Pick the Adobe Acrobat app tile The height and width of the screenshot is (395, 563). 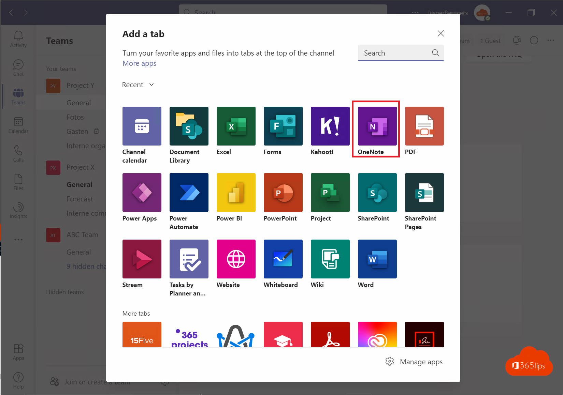[x=330, y=334]
